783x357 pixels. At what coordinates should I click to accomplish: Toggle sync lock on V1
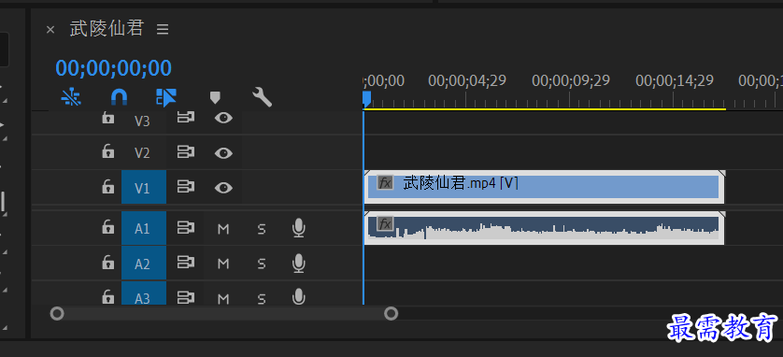(185, 187)
